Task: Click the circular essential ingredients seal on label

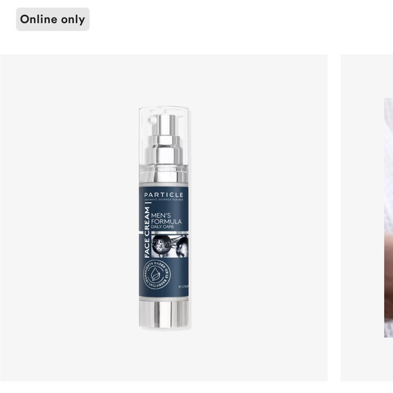Action: (157, 274)
